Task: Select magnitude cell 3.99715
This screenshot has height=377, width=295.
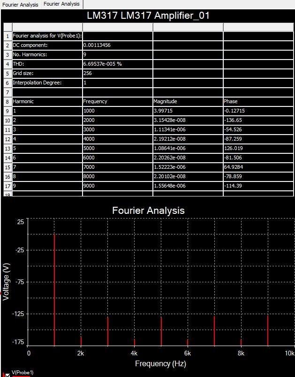Action: [188, 111]
